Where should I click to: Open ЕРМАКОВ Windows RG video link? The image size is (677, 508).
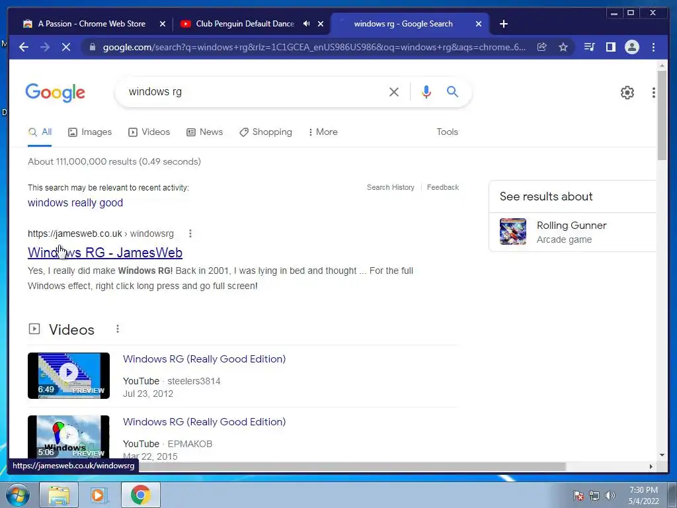pyautogui.click(x=204, y=421)
